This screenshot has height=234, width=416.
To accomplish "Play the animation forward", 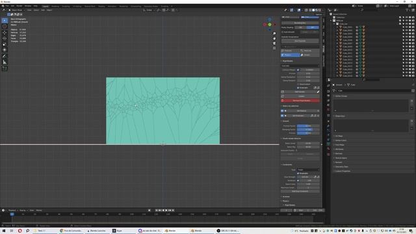I will coord(166,211).
